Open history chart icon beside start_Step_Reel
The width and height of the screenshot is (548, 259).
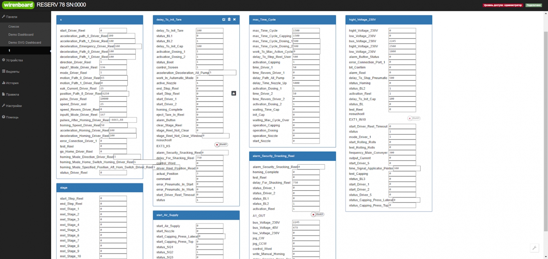coord(234,93)
